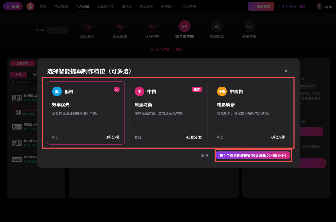Switch to the 角色 tab
Screen dimensions: 336x222
point(18,74)
